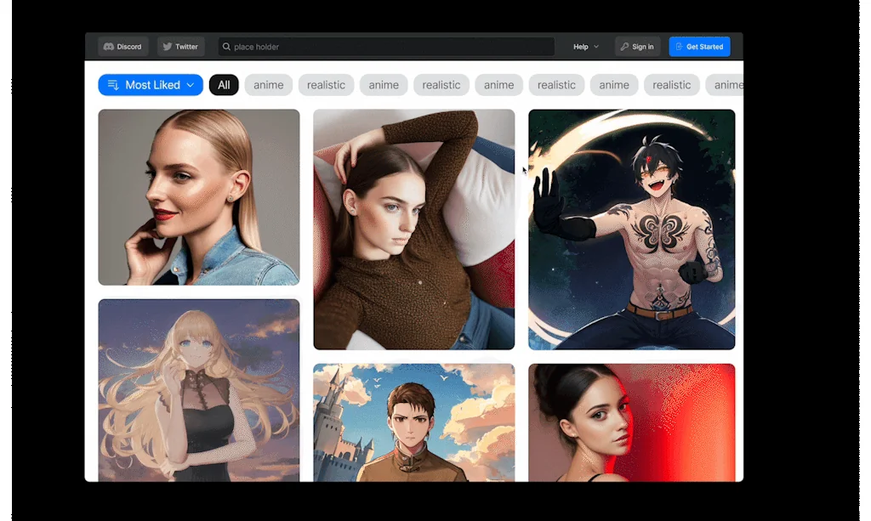Image resolution: width=871 pixels, height=521 pixels.
Task: Open the blonde anime girl artwork
Action: tap(199, 389)
